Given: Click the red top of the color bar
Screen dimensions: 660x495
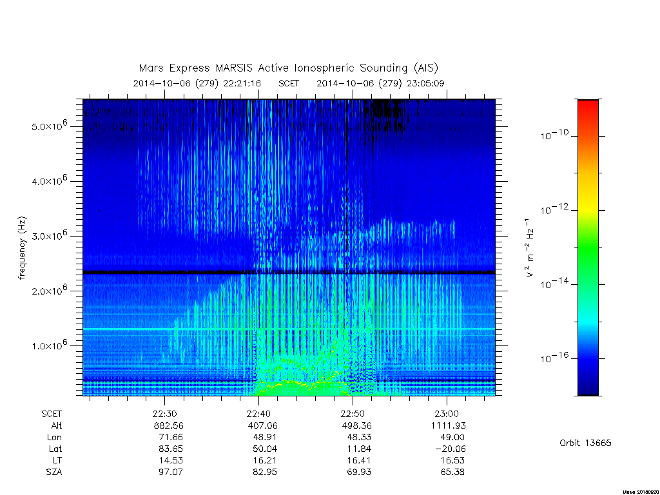Looking at the screenshot, I should 588,110.
